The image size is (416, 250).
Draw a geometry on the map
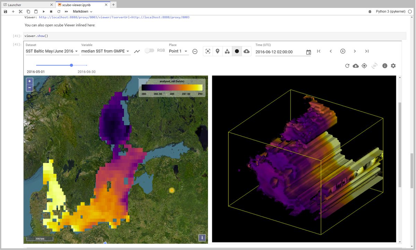[227, 51]
